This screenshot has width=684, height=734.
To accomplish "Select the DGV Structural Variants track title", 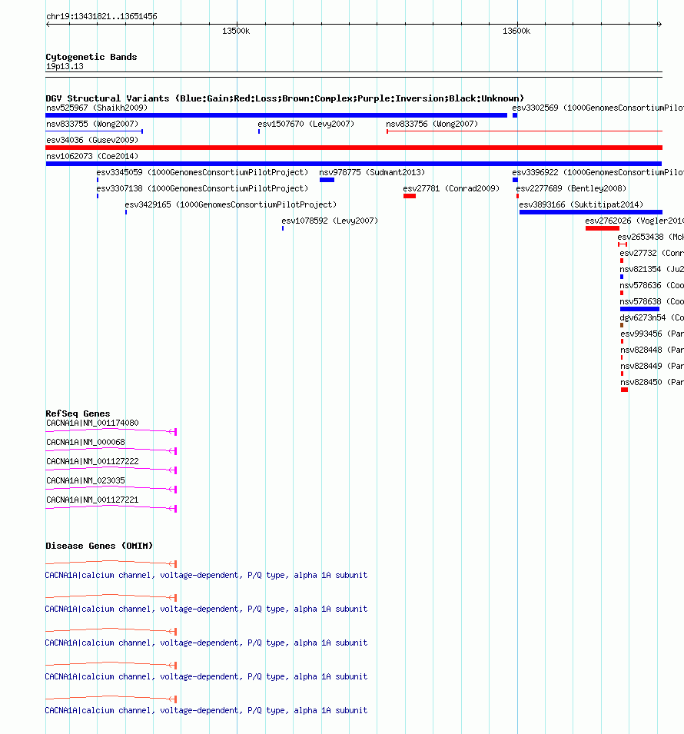I will pos(284,98).
